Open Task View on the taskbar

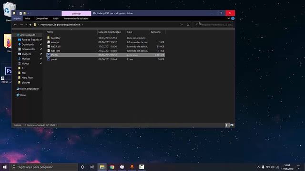(92, 167)
